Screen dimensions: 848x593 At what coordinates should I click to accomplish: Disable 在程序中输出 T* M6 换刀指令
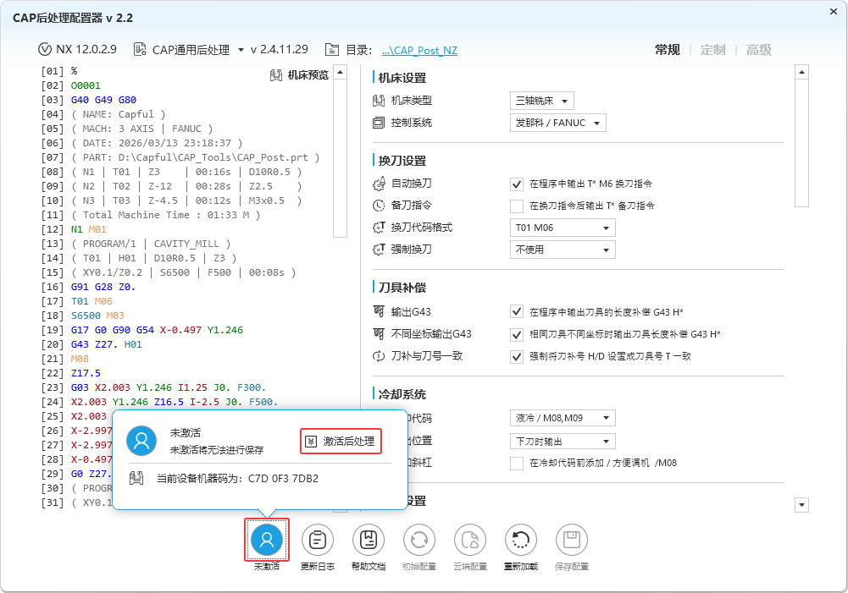pos(517,184)
